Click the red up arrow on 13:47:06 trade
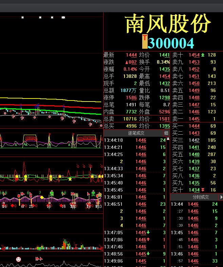 148,239
